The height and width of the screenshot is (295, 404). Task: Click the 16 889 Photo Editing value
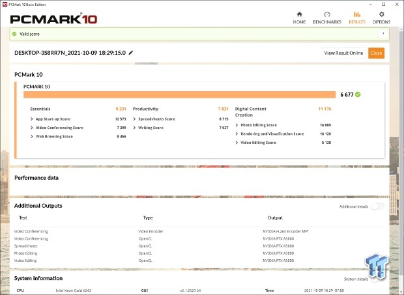325,125
